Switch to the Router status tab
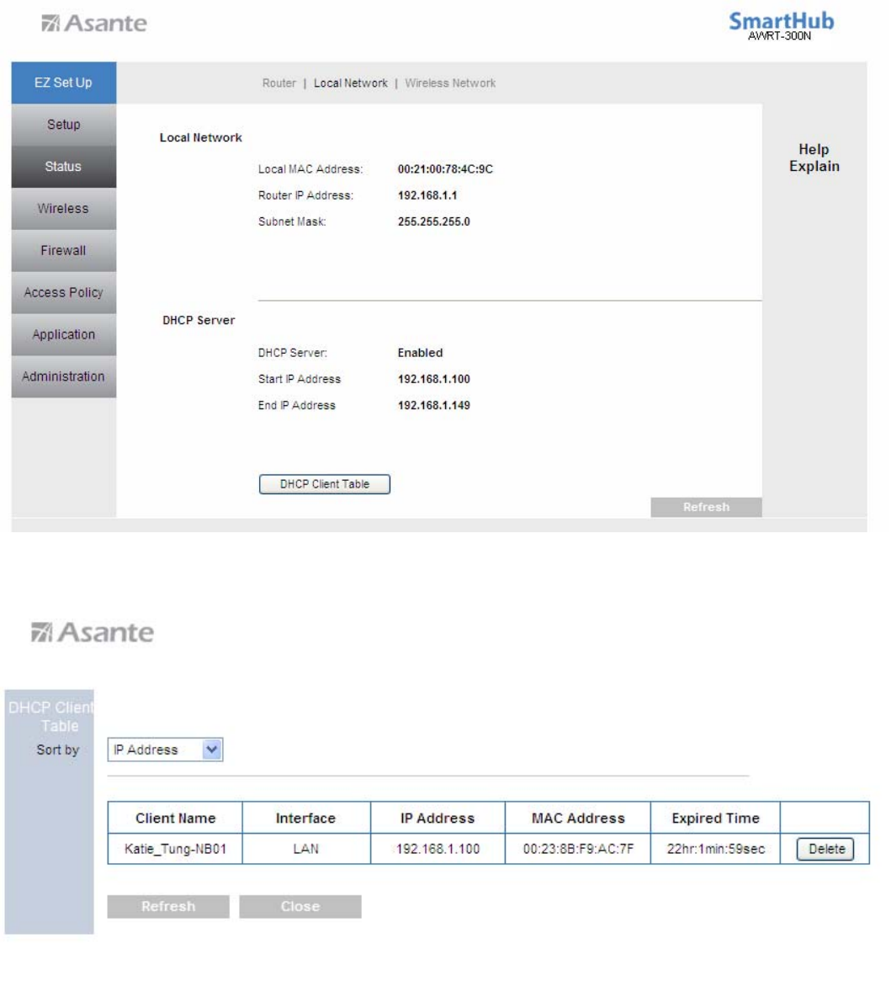Viewport: 891px width, 992px height. [278, 83]
